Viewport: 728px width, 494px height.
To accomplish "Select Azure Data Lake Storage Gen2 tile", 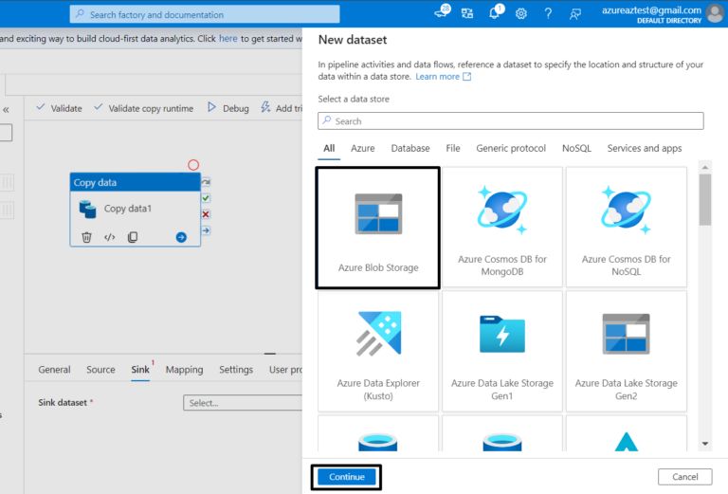I will click(626, 352).
